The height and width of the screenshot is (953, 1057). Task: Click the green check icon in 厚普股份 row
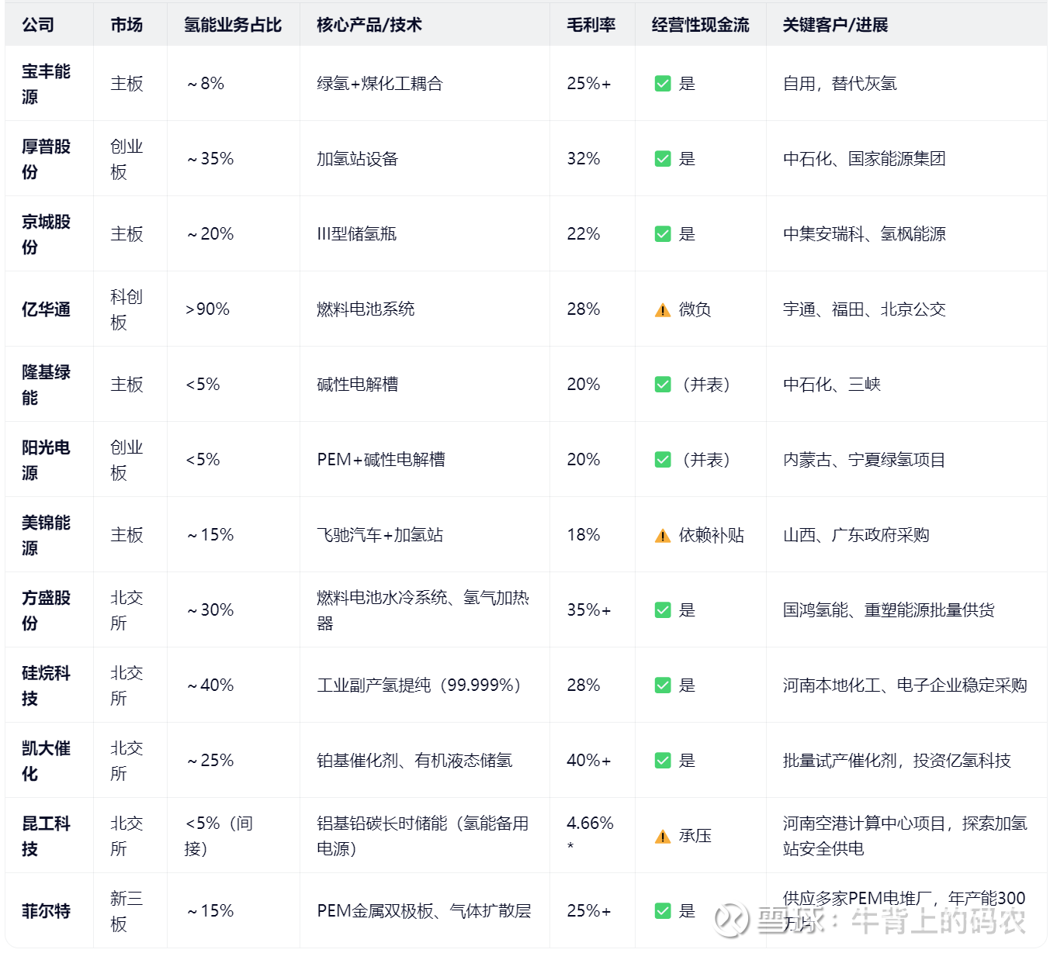tap(663, 159)
